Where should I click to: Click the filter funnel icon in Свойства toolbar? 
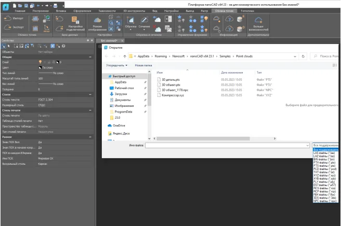point(32,46)
